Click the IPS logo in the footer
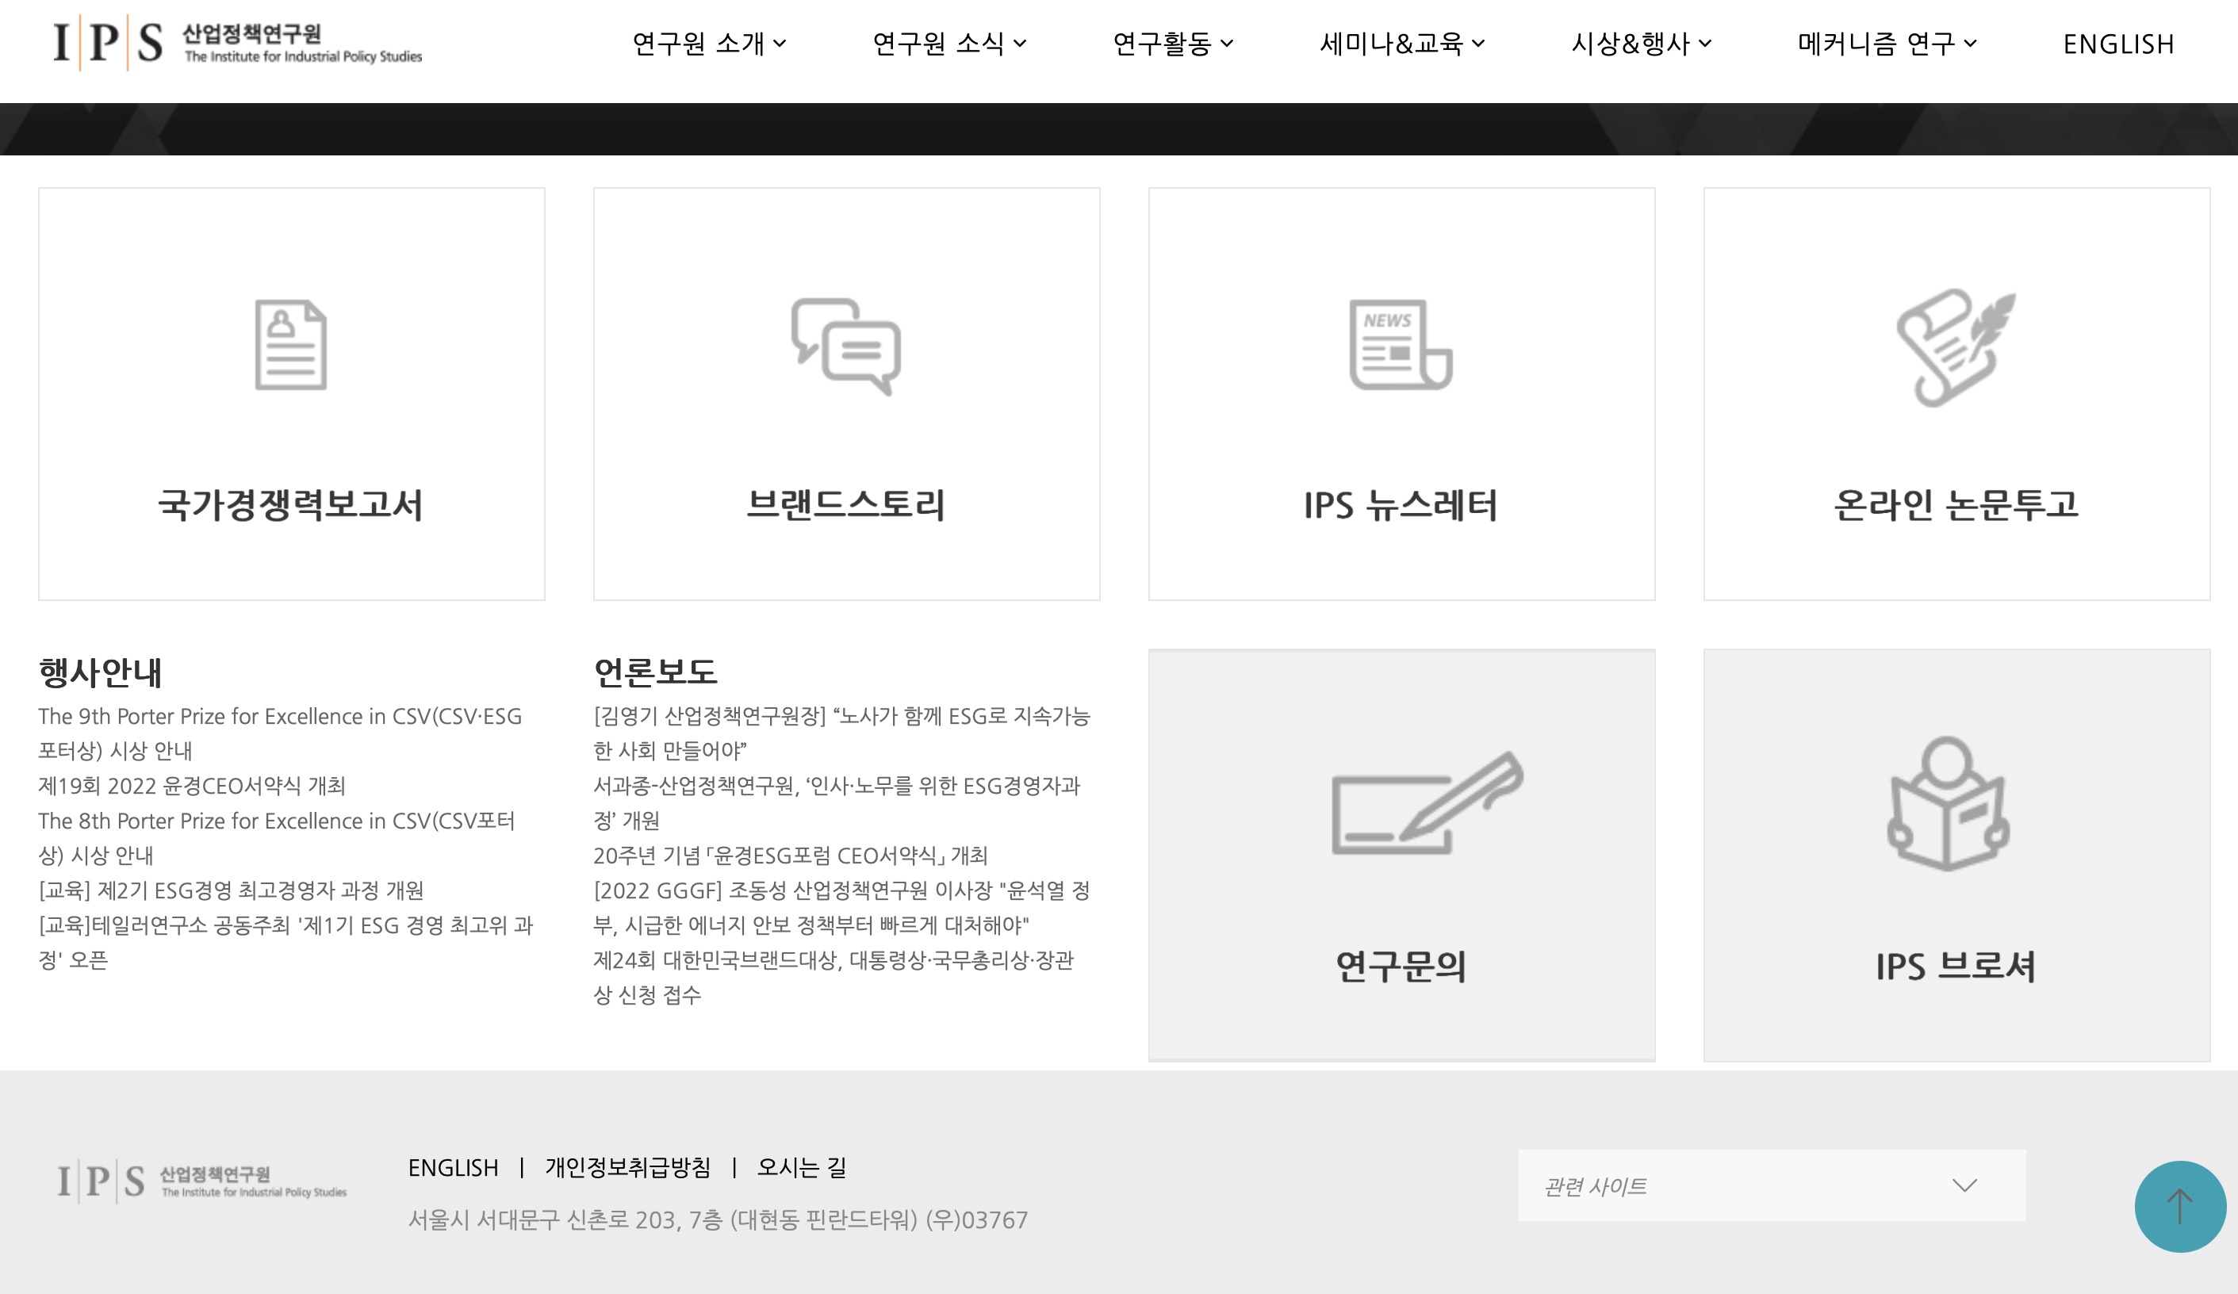 pyautogui.click(x=201, y=1181)
